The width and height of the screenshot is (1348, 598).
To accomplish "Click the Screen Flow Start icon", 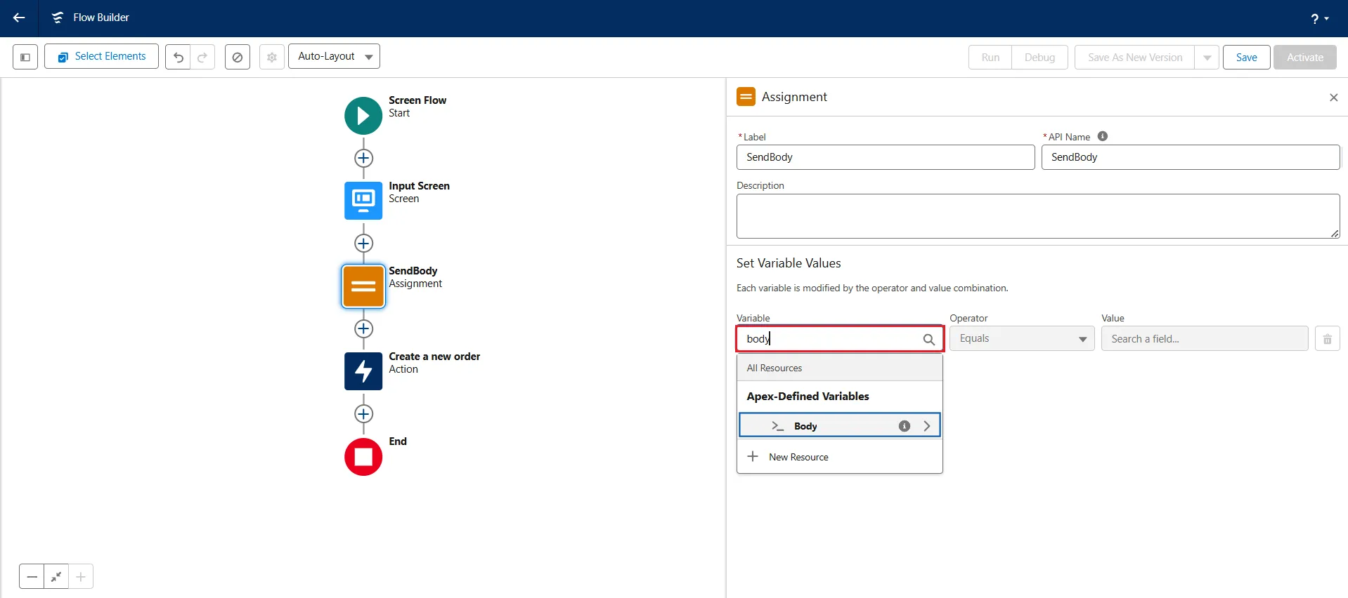I will 363,116.
